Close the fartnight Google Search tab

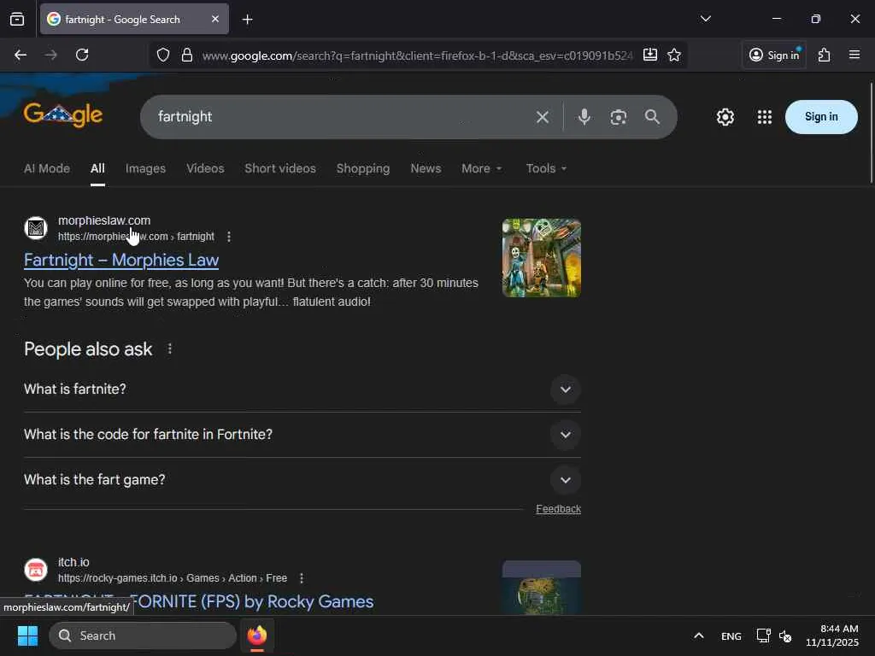tap(215, 19)
